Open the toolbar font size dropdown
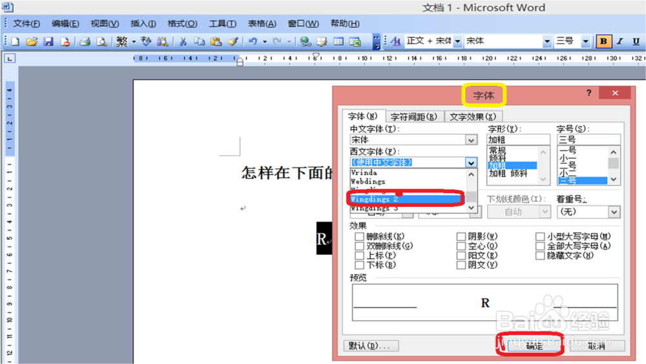646x364 pixels. coord(585,41)
